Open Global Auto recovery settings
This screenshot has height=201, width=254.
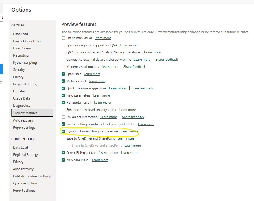point(23,120)
